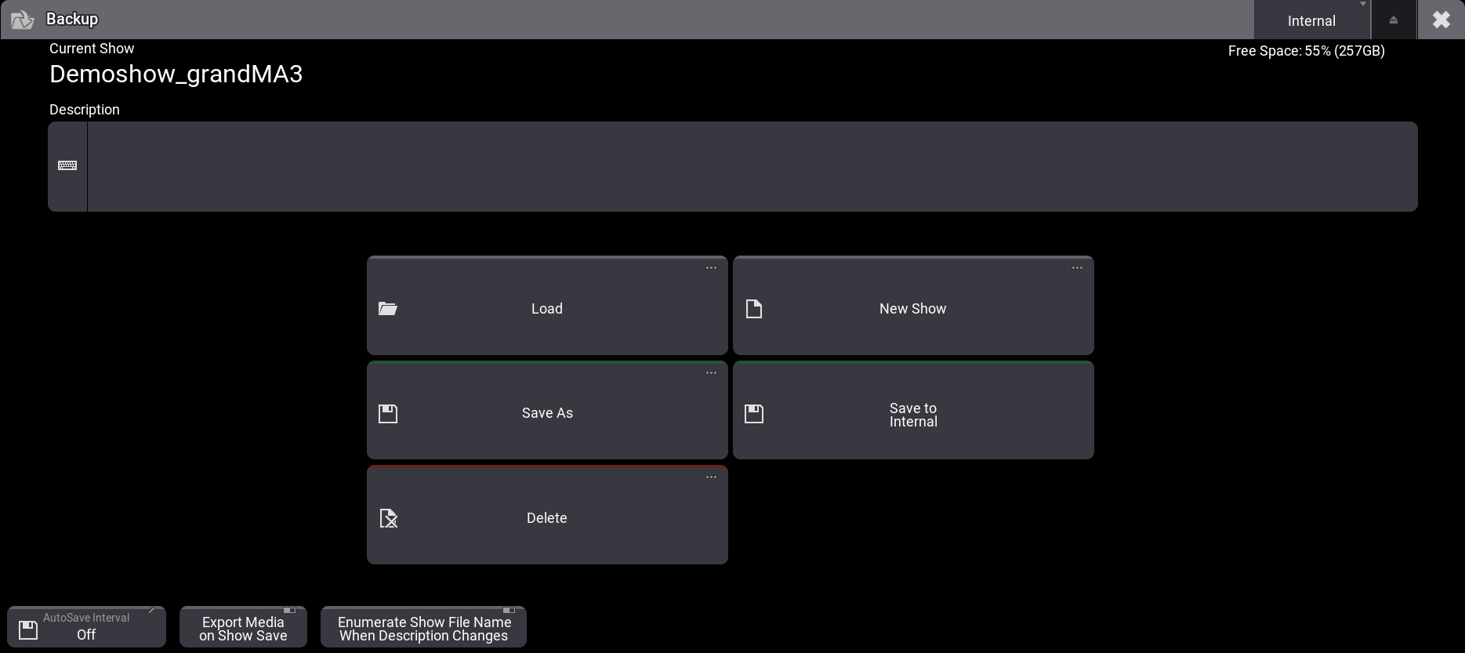Click the crossed file icon on Delete
Screen dimensions: 1465x653
(x=389, y=518)
